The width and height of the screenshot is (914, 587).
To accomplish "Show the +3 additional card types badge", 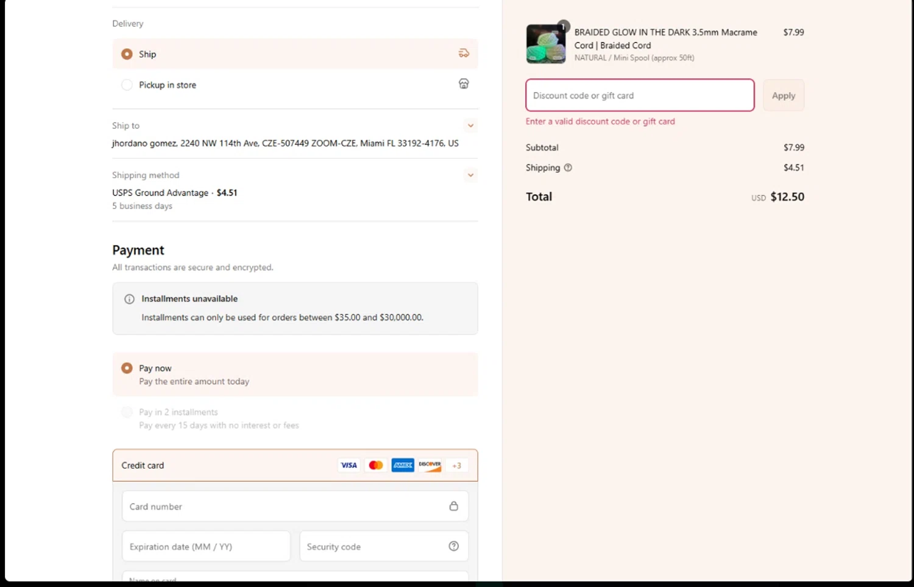I will coord(456,466).
